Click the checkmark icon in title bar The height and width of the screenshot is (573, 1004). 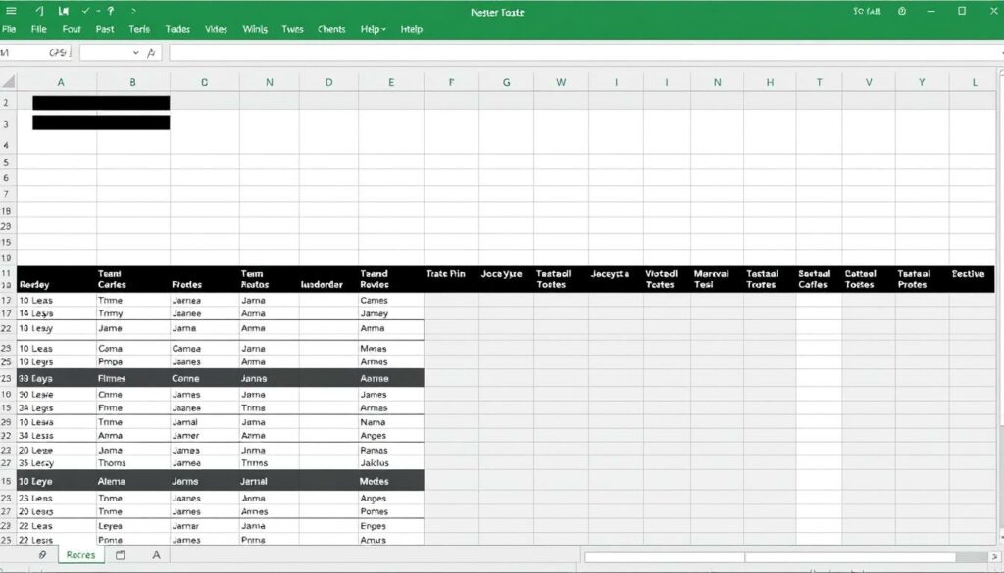tap(86, 11)
